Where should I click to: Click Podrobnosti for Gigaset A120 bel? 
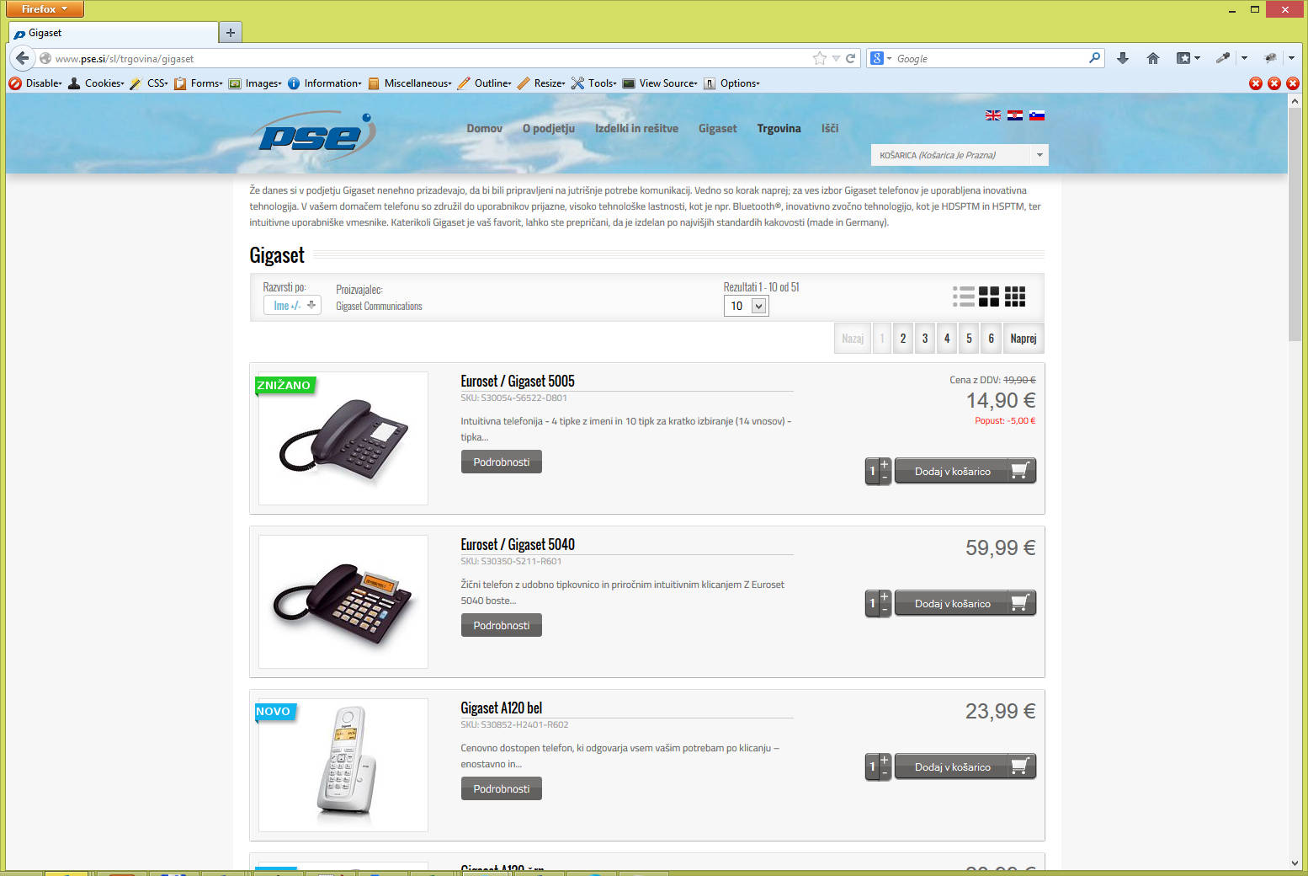coord(502,788)
